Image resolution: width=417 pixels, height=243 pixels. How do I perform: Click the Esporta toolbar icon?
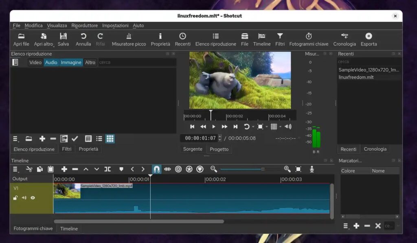369,36
